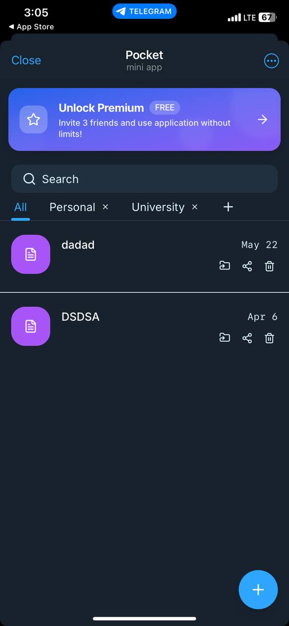The height and width of the screenshot is (626, 289).
Task: Select the All filter
Action: (x=20, y=207)
